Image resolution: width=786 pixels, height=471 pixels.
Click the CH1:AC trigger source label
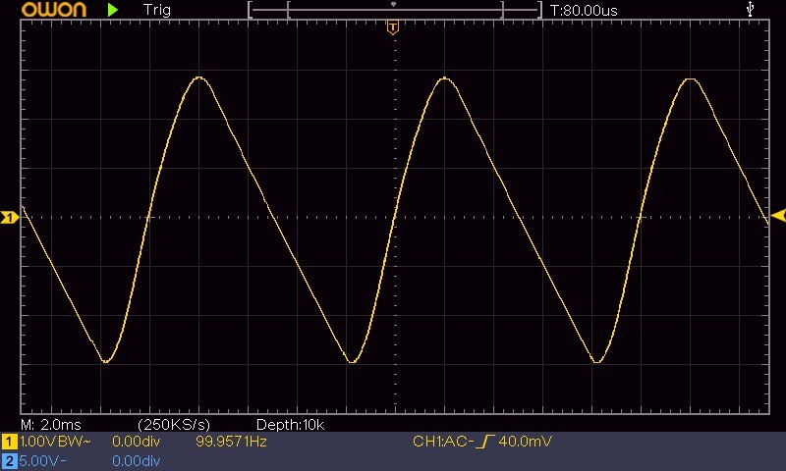coord(443,442)
